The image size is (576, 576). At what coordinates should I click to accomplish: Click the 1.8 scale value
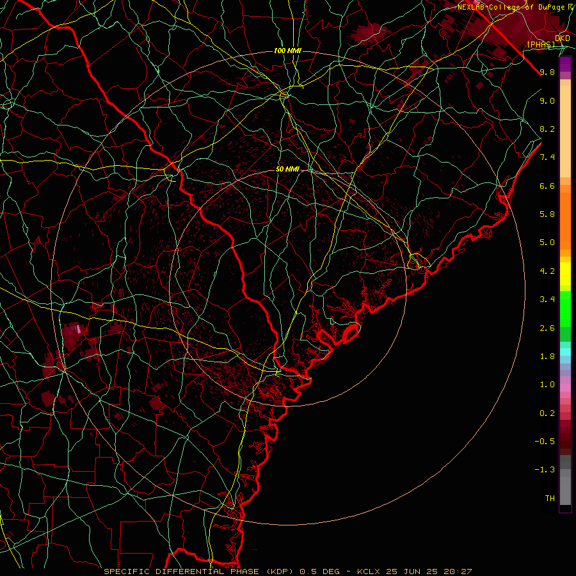click(547, 356)
